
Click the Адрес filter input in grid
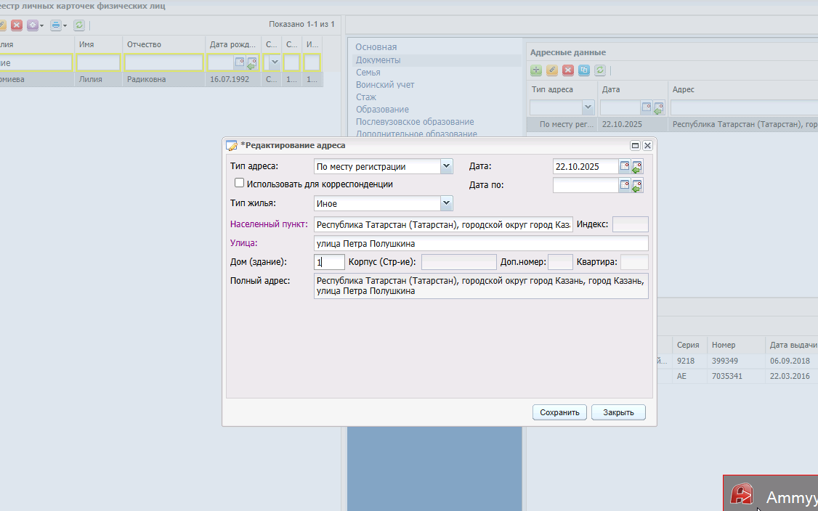(x=744, y=108)
